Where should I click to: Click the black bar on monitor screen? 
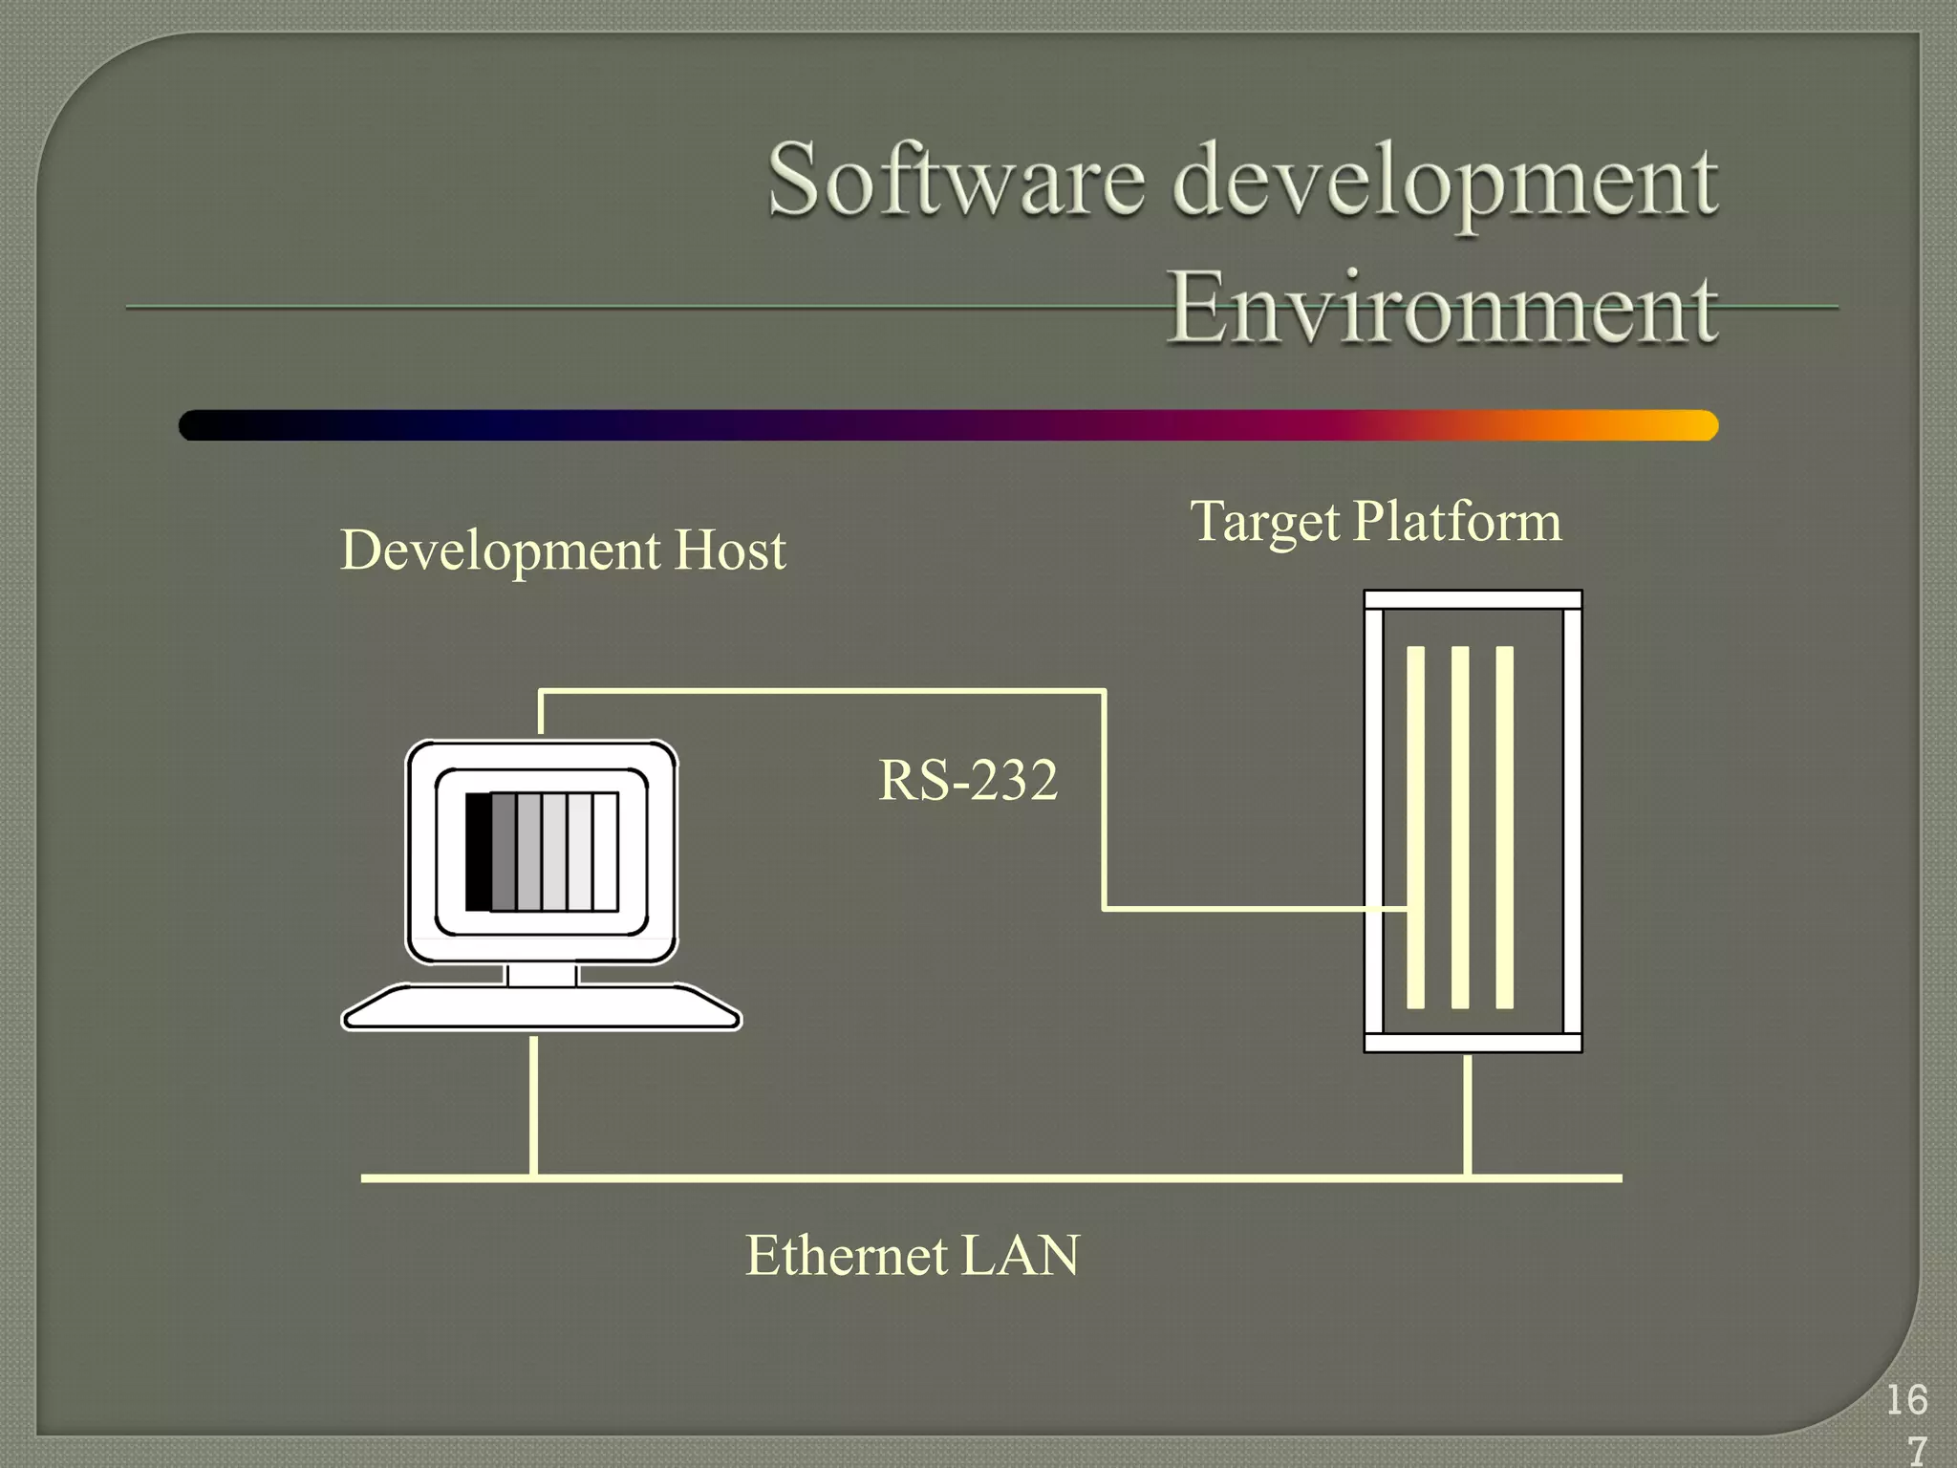tap(477, 852)
